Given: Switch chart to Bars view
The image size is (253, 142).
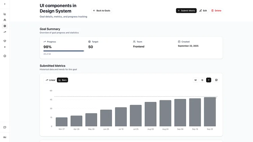Looking at the screenshot, I should (63, 80).
